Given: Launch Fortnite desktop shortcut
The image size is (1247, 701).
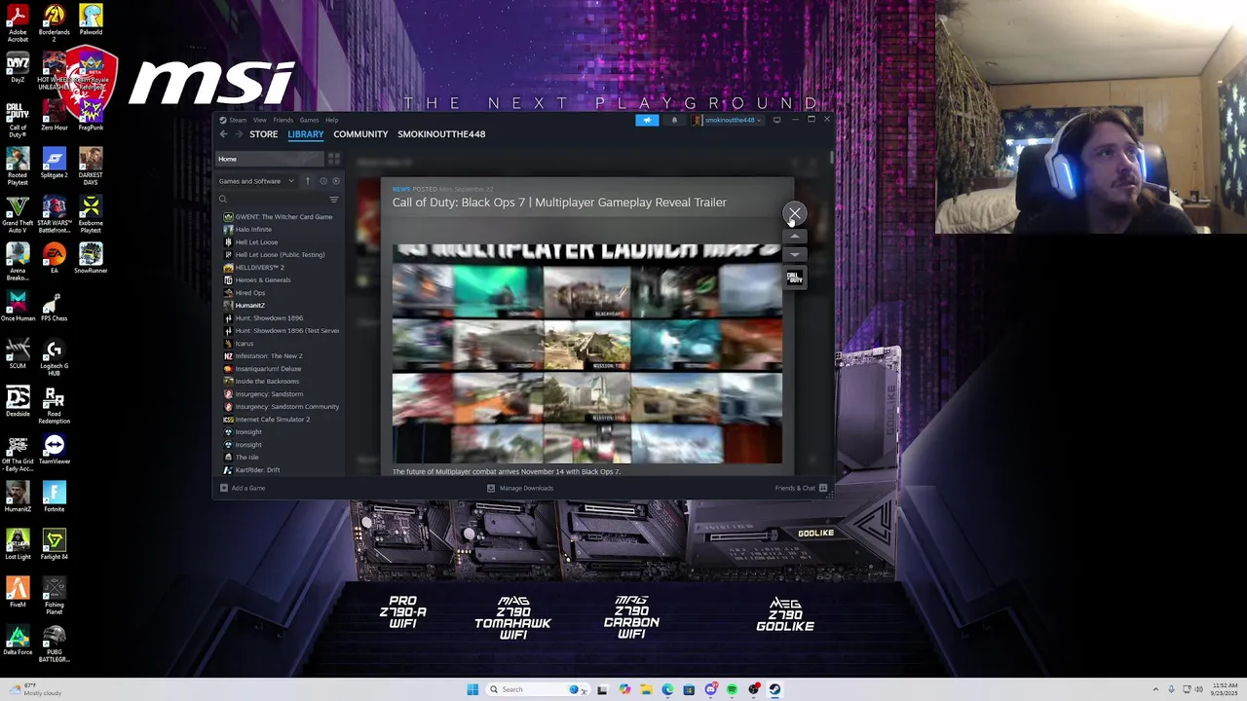Looking at the screenshot, I should click(x=54, y=498).
